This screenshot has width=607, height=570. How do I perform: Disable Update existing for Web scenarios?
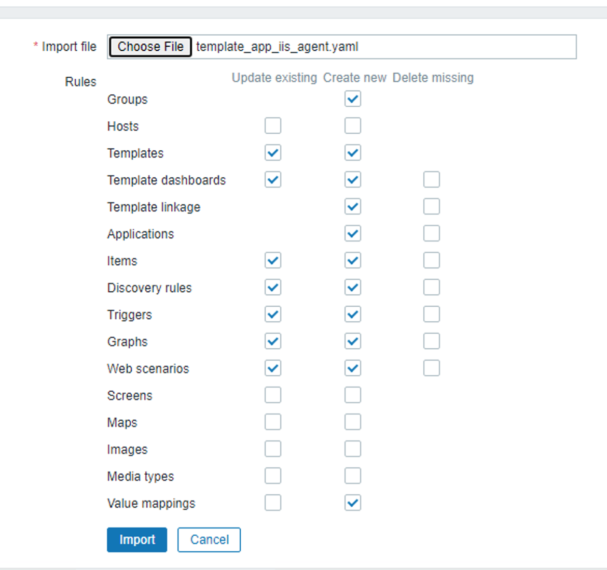(x=273, y=368)
